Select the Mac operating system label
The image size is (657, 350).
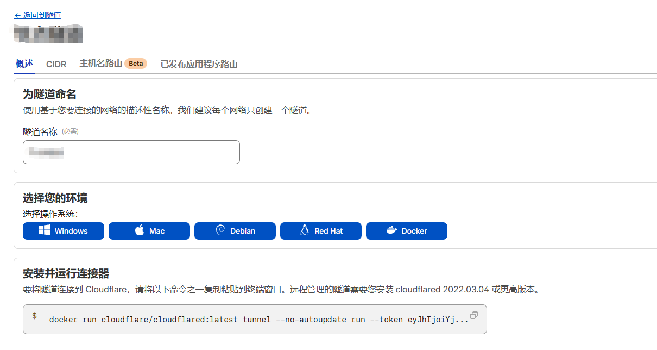tap(157, 231)
